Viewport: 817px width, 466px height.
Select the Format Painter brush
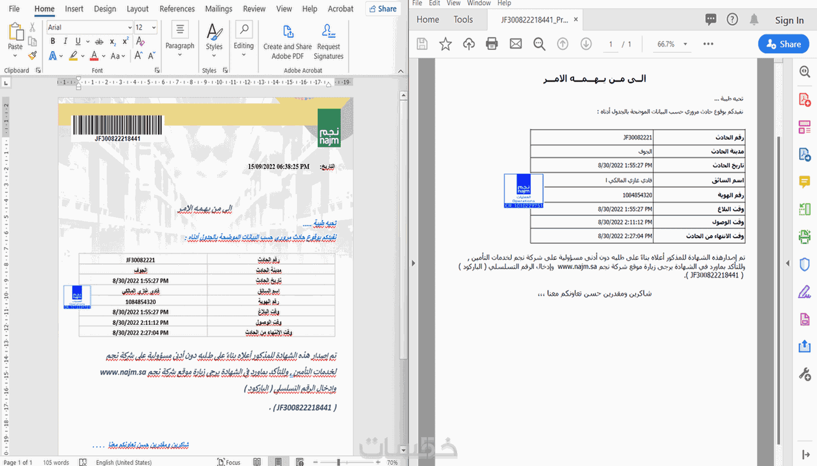click(32, 56)
